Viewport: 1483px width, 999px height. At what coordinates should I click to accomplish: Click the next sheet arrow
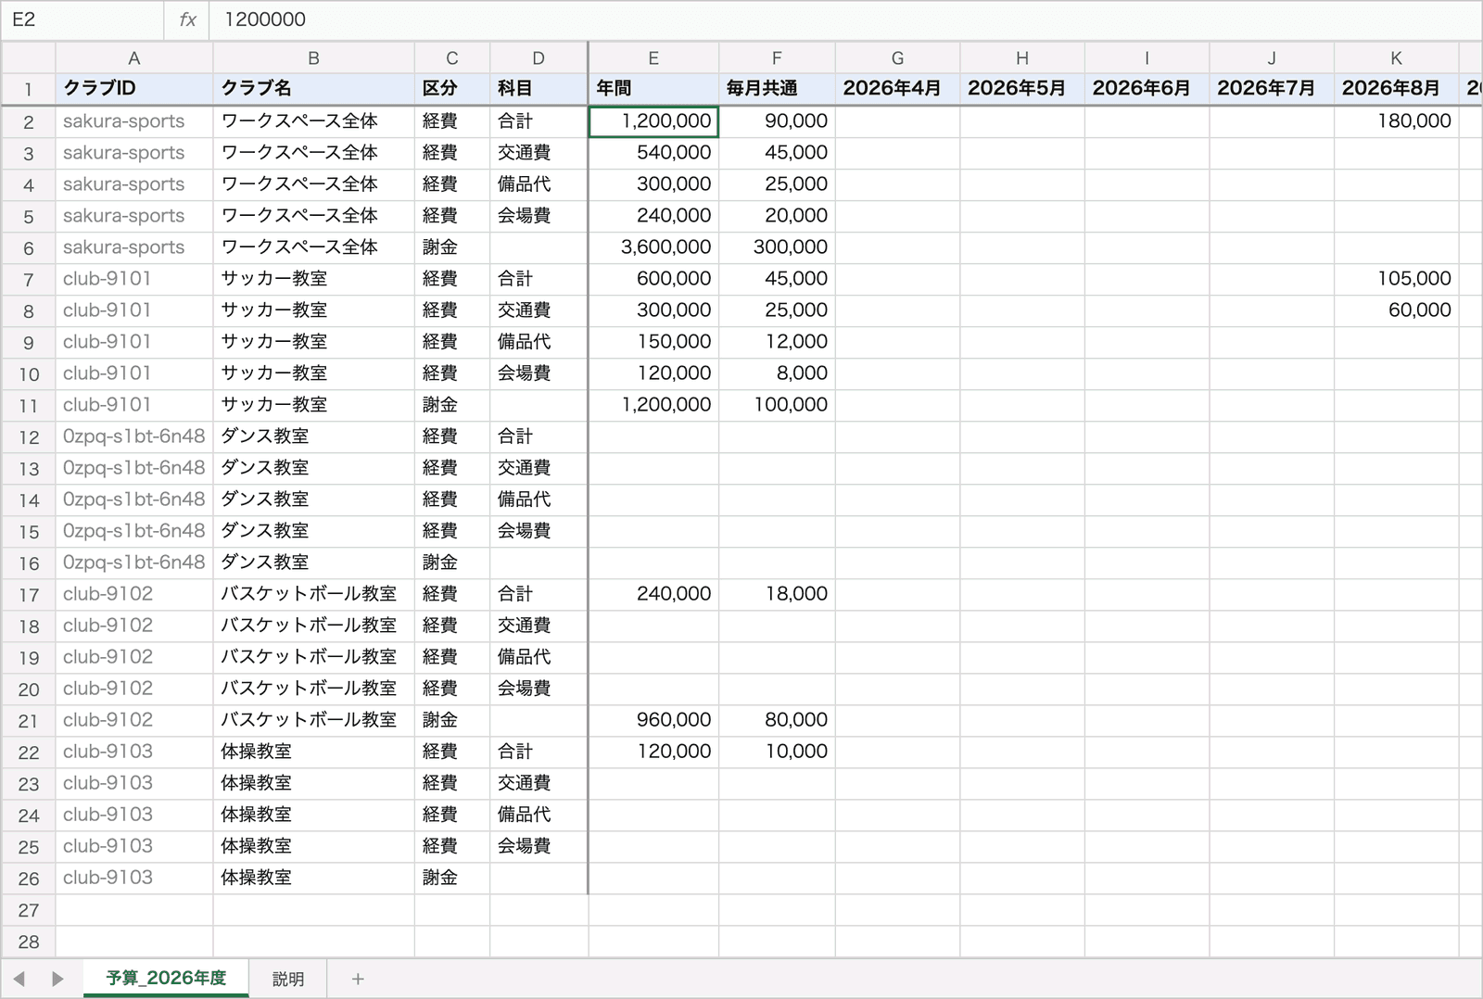tap(57, 979)
